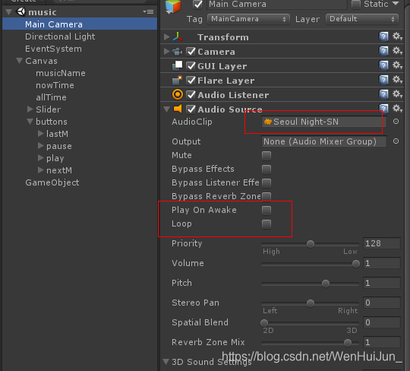Open the Camera component gear menu
Image resolution: width=410 pixels, height=371 pixels.
point(397,51)
